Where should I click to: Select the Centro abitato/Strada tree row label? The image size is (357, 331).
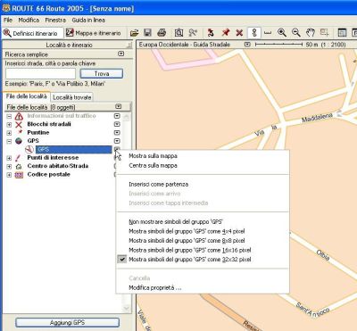pos(58,166)
